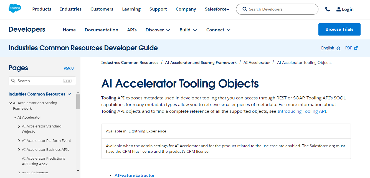Go to Developers Home
Screen dimensions: 370x178
coord(69,30)
